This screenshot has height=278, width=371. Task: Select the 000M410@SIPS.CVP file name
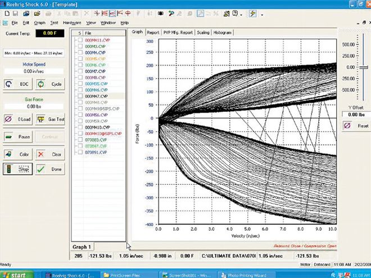pos(103,134)
